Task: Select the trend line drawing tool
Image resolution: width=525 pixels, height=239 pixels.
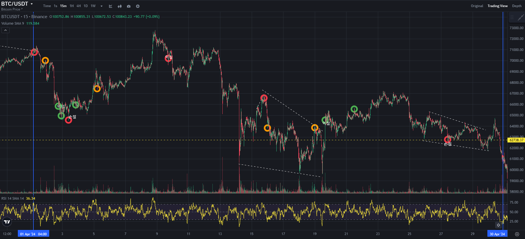Action: point(521,18)
